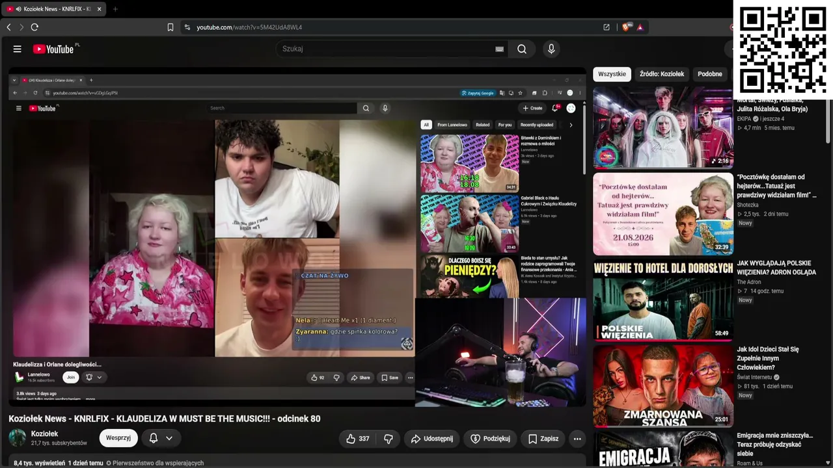
Task: Click the QR code overlay image
Action: 784,49
